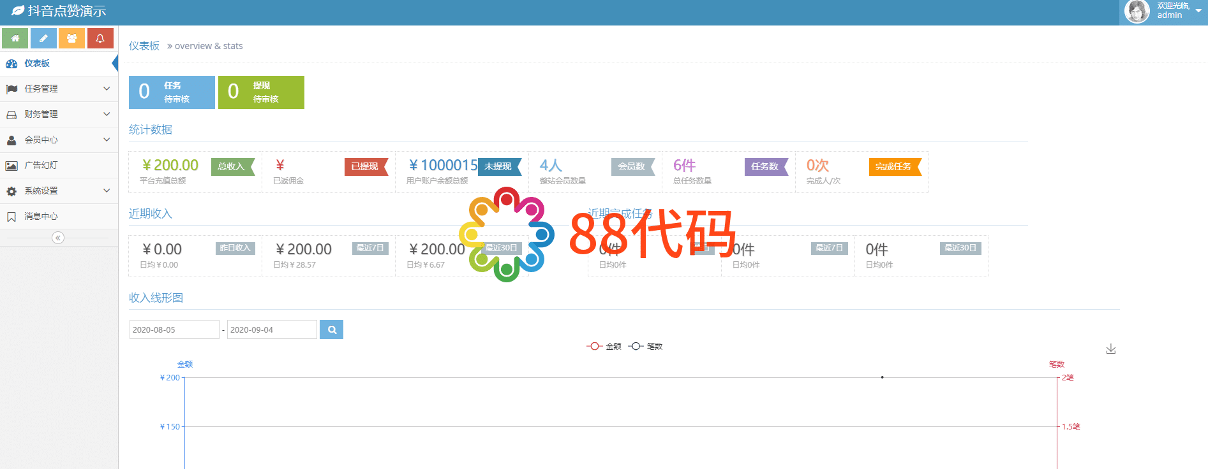Click the red bell notification shortcut button
1208x469 pixels.
coord(100,38)
